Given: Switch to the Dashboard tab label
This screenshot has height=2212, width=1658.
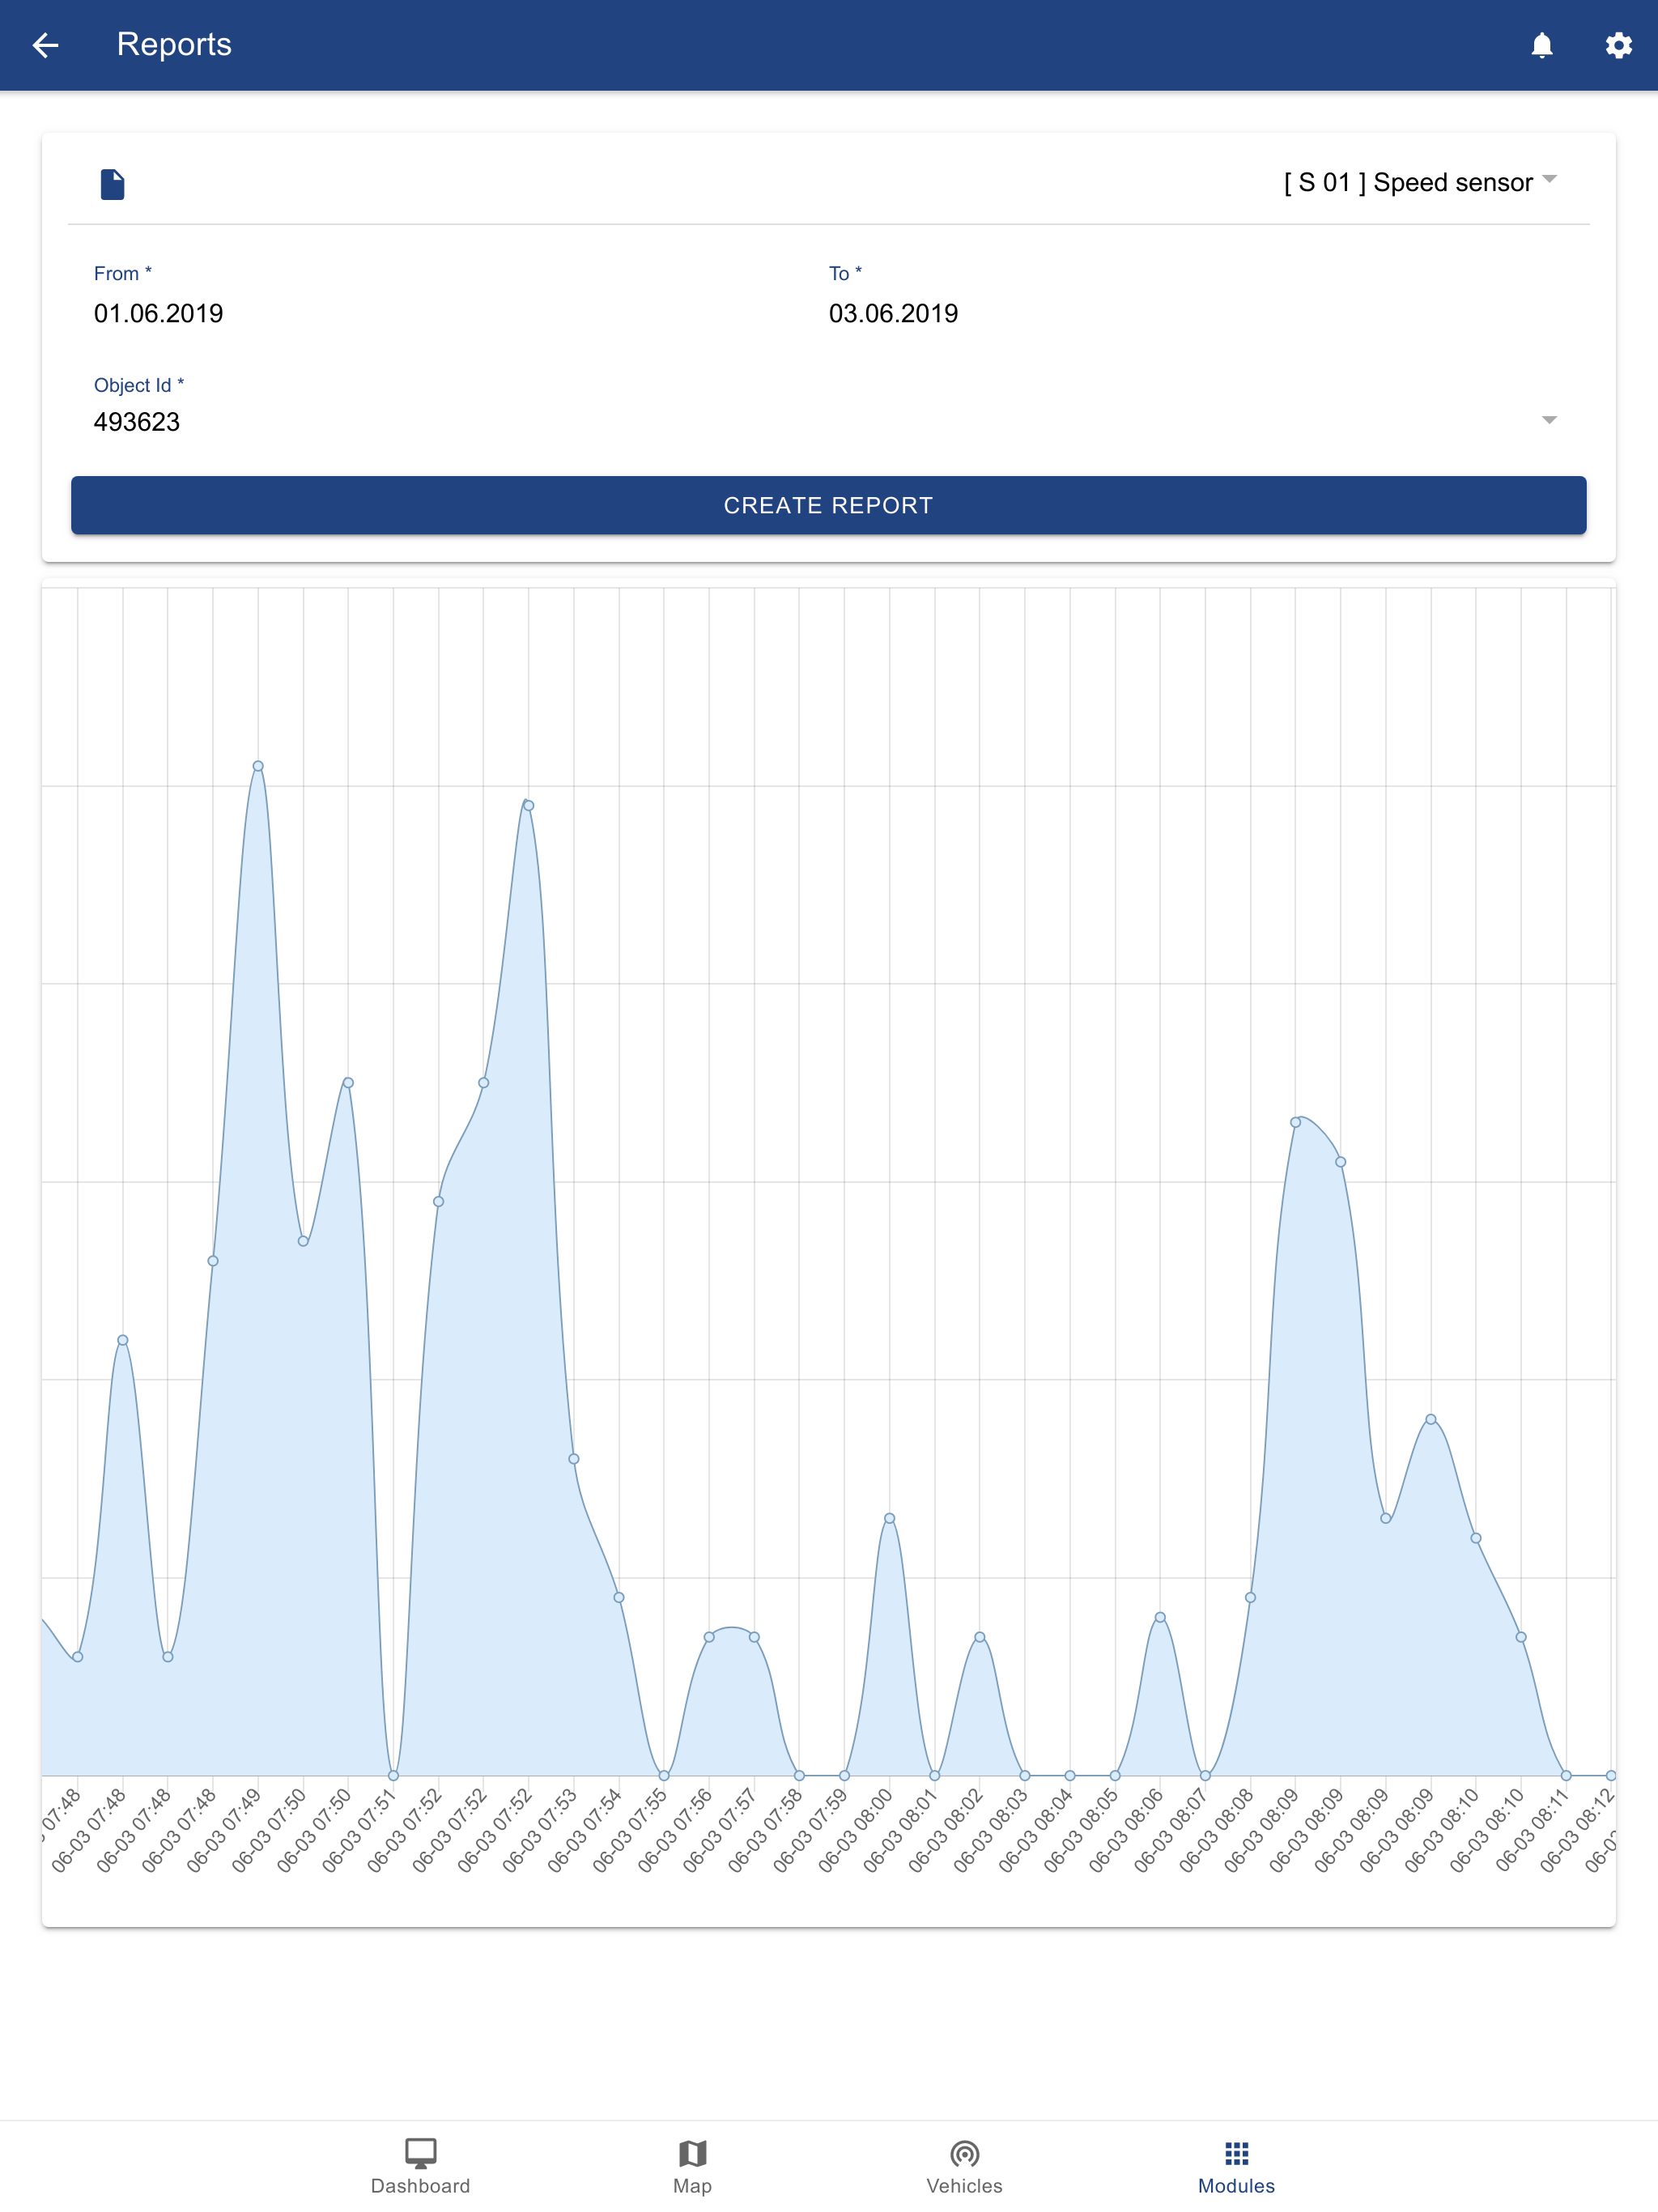Looking at the screenshot, I should 420,2186.
